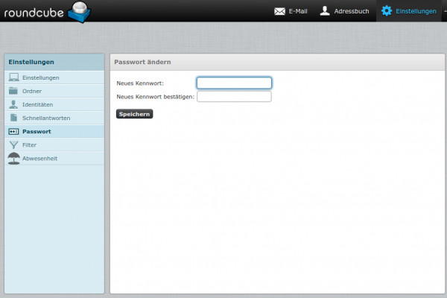Go to Schnellantworten in the sidebar
Image resolution: width=447 pixels, height=298 pixels.
click(46, 118)
